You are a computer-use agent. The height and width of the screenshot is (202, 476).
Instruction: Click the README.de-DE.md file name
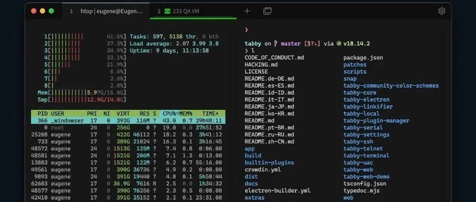(269, 78)
